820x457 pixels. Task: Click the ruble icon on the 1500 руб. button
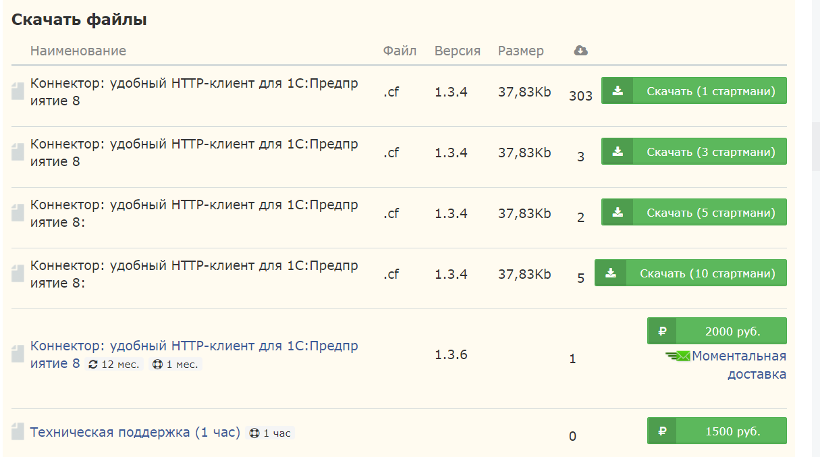662,431
